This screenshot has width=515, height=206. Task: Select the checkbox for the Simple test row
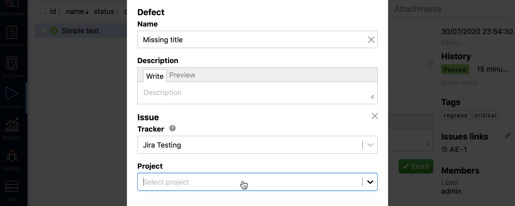(x=43, y=31)
